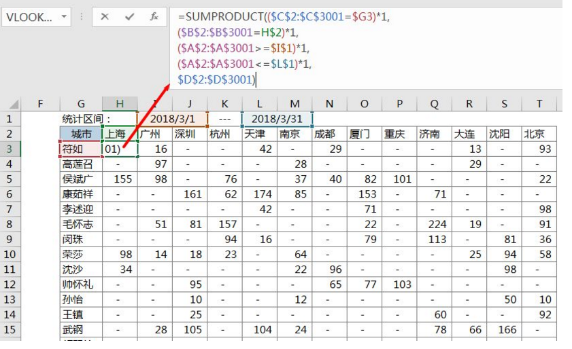
Task: Select row 3 header
Action: click(x=10, y=149)
